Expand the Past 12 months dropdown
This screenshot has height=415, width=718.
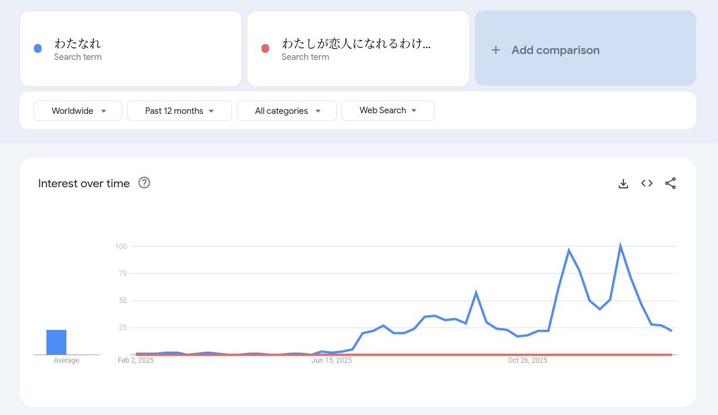[x=179, y=111]
